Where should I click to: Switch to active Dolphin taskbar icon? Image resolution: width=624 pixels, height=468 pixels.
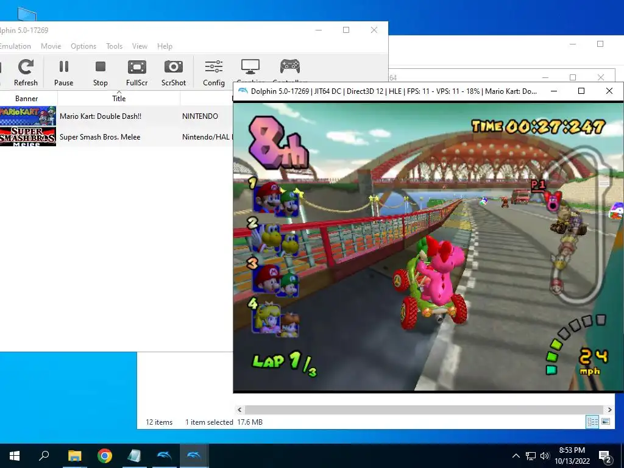click(x=194, y=456)
